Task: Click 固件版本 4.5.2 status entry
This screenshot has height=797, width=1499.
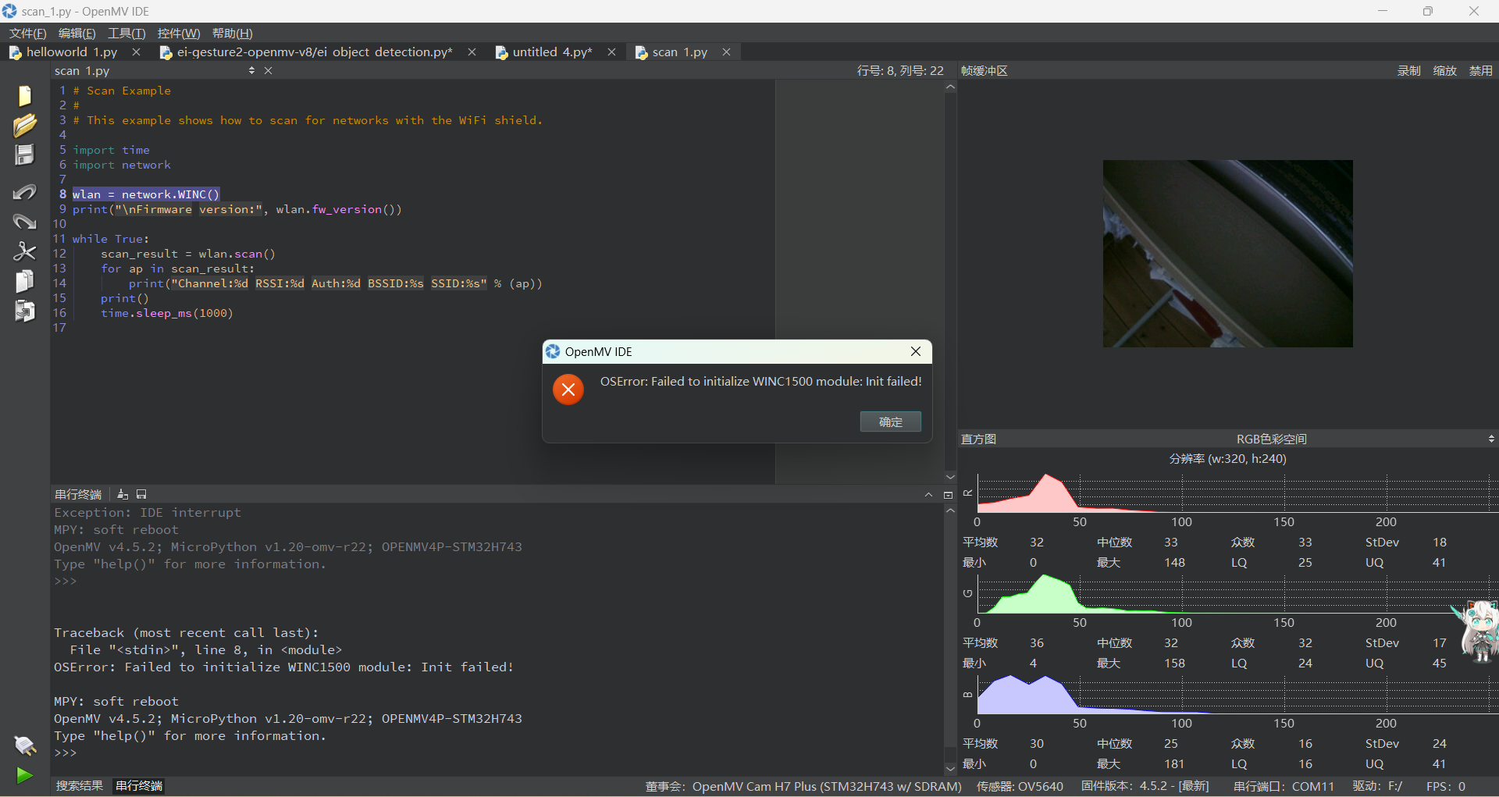Action: [x=1145, y=786]
